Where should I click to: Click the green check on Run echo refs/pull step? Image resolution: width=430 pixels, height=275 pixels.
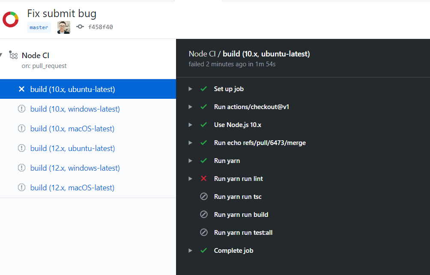(203, 143)
